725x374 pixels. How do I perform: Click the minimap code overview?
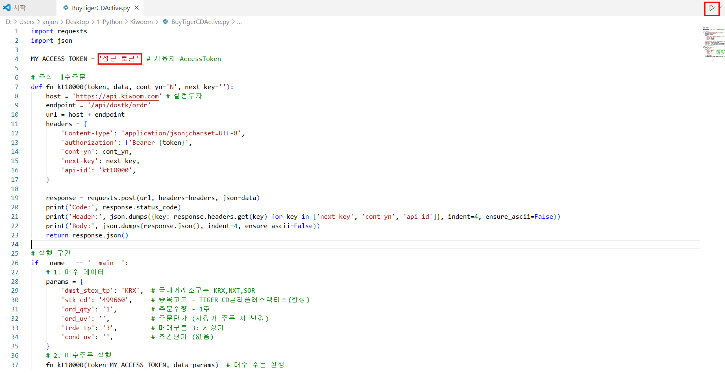[x=713, y=42]
